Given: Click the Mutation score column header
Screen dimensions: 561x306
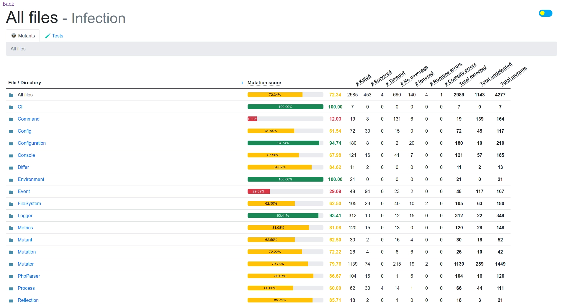Looking at the screenshot, I should [x=264, y=83].
